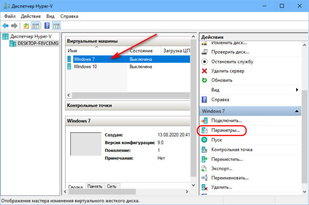Click the blue help question-mark toolbar icon
The image size is (309, 205).
point(47,26)
